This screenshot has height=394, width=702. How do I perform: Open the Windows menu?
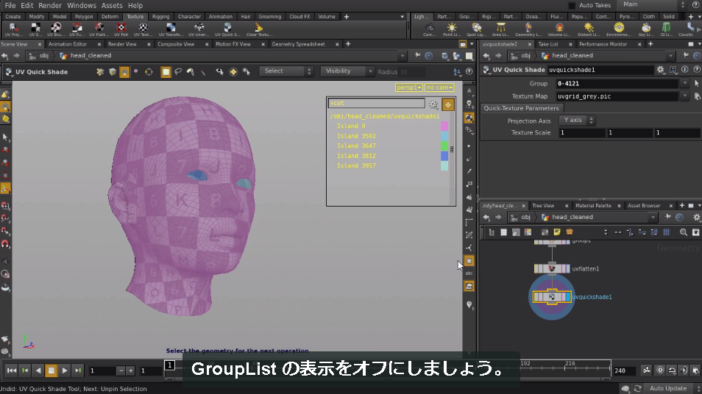tap(82, 5)
